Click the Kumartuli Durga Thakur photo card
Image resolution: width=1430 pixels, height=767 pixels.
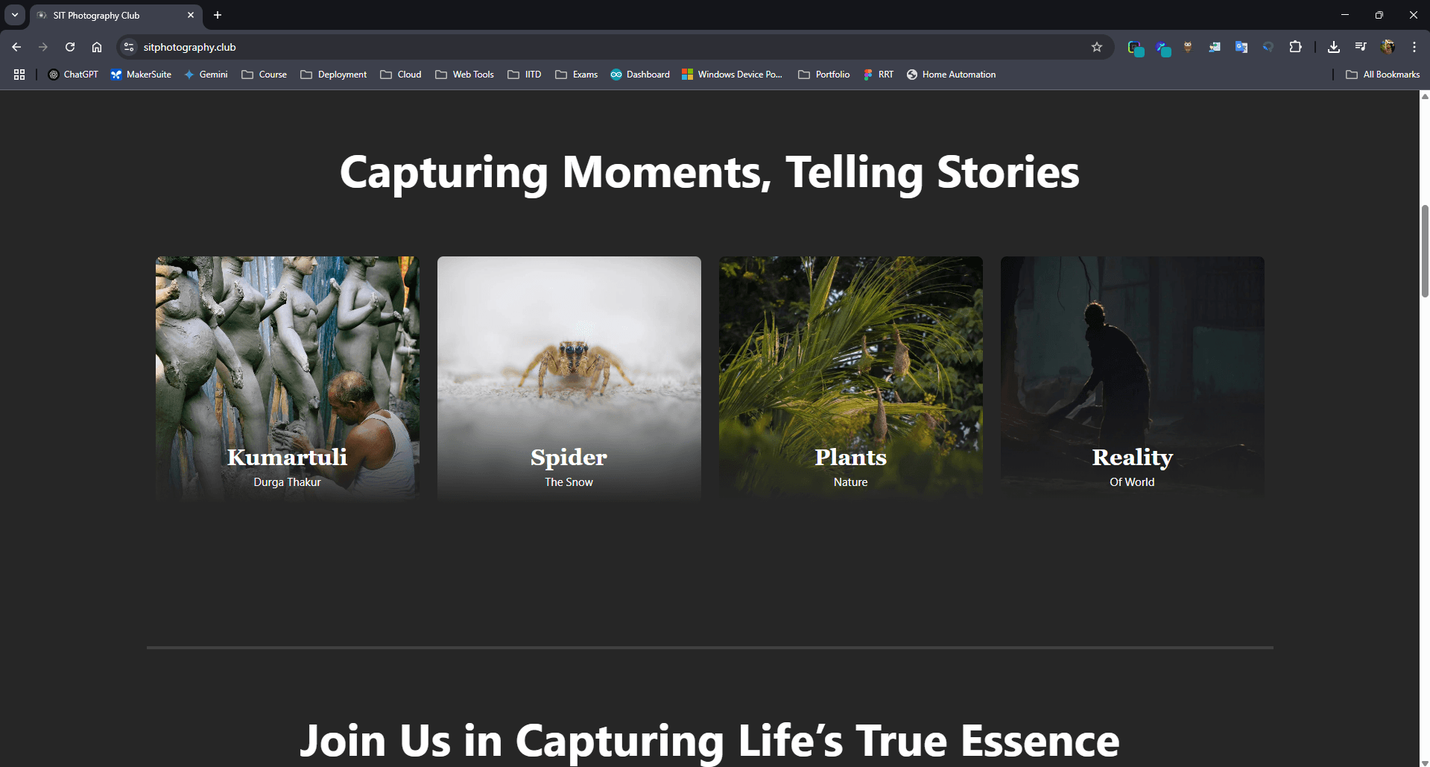pos(287,377)
